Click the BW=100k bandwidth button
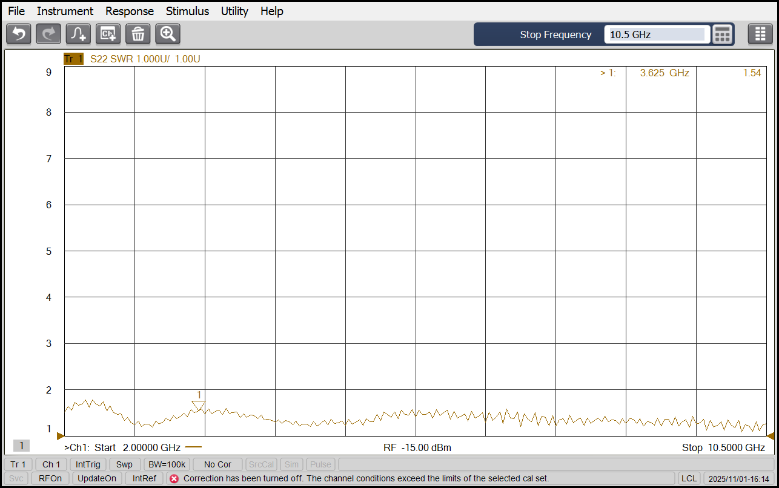779x488 pixels. (167, 464)
